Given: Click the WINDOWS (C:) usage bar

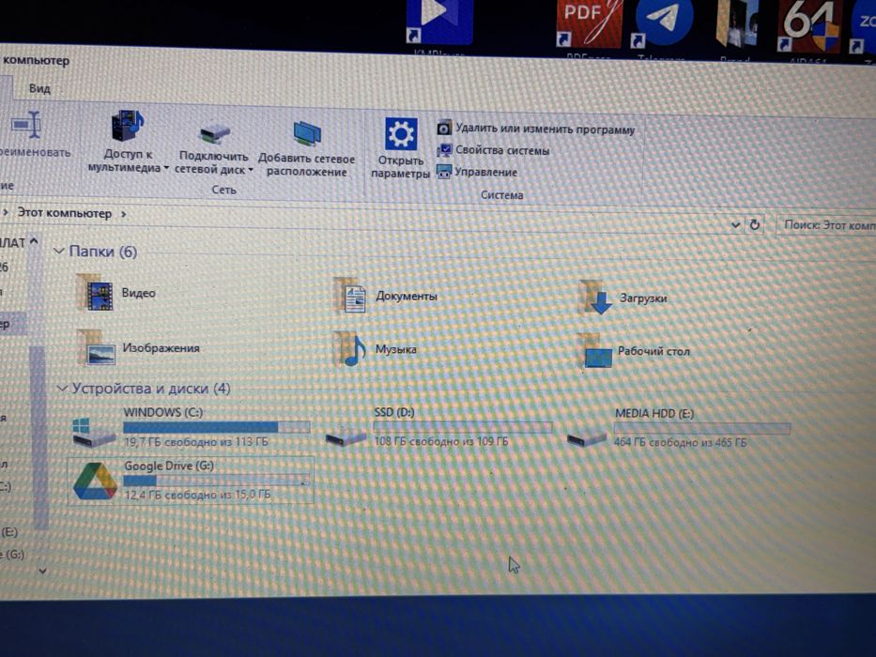Looking at the screenshot, I should 217,427.
